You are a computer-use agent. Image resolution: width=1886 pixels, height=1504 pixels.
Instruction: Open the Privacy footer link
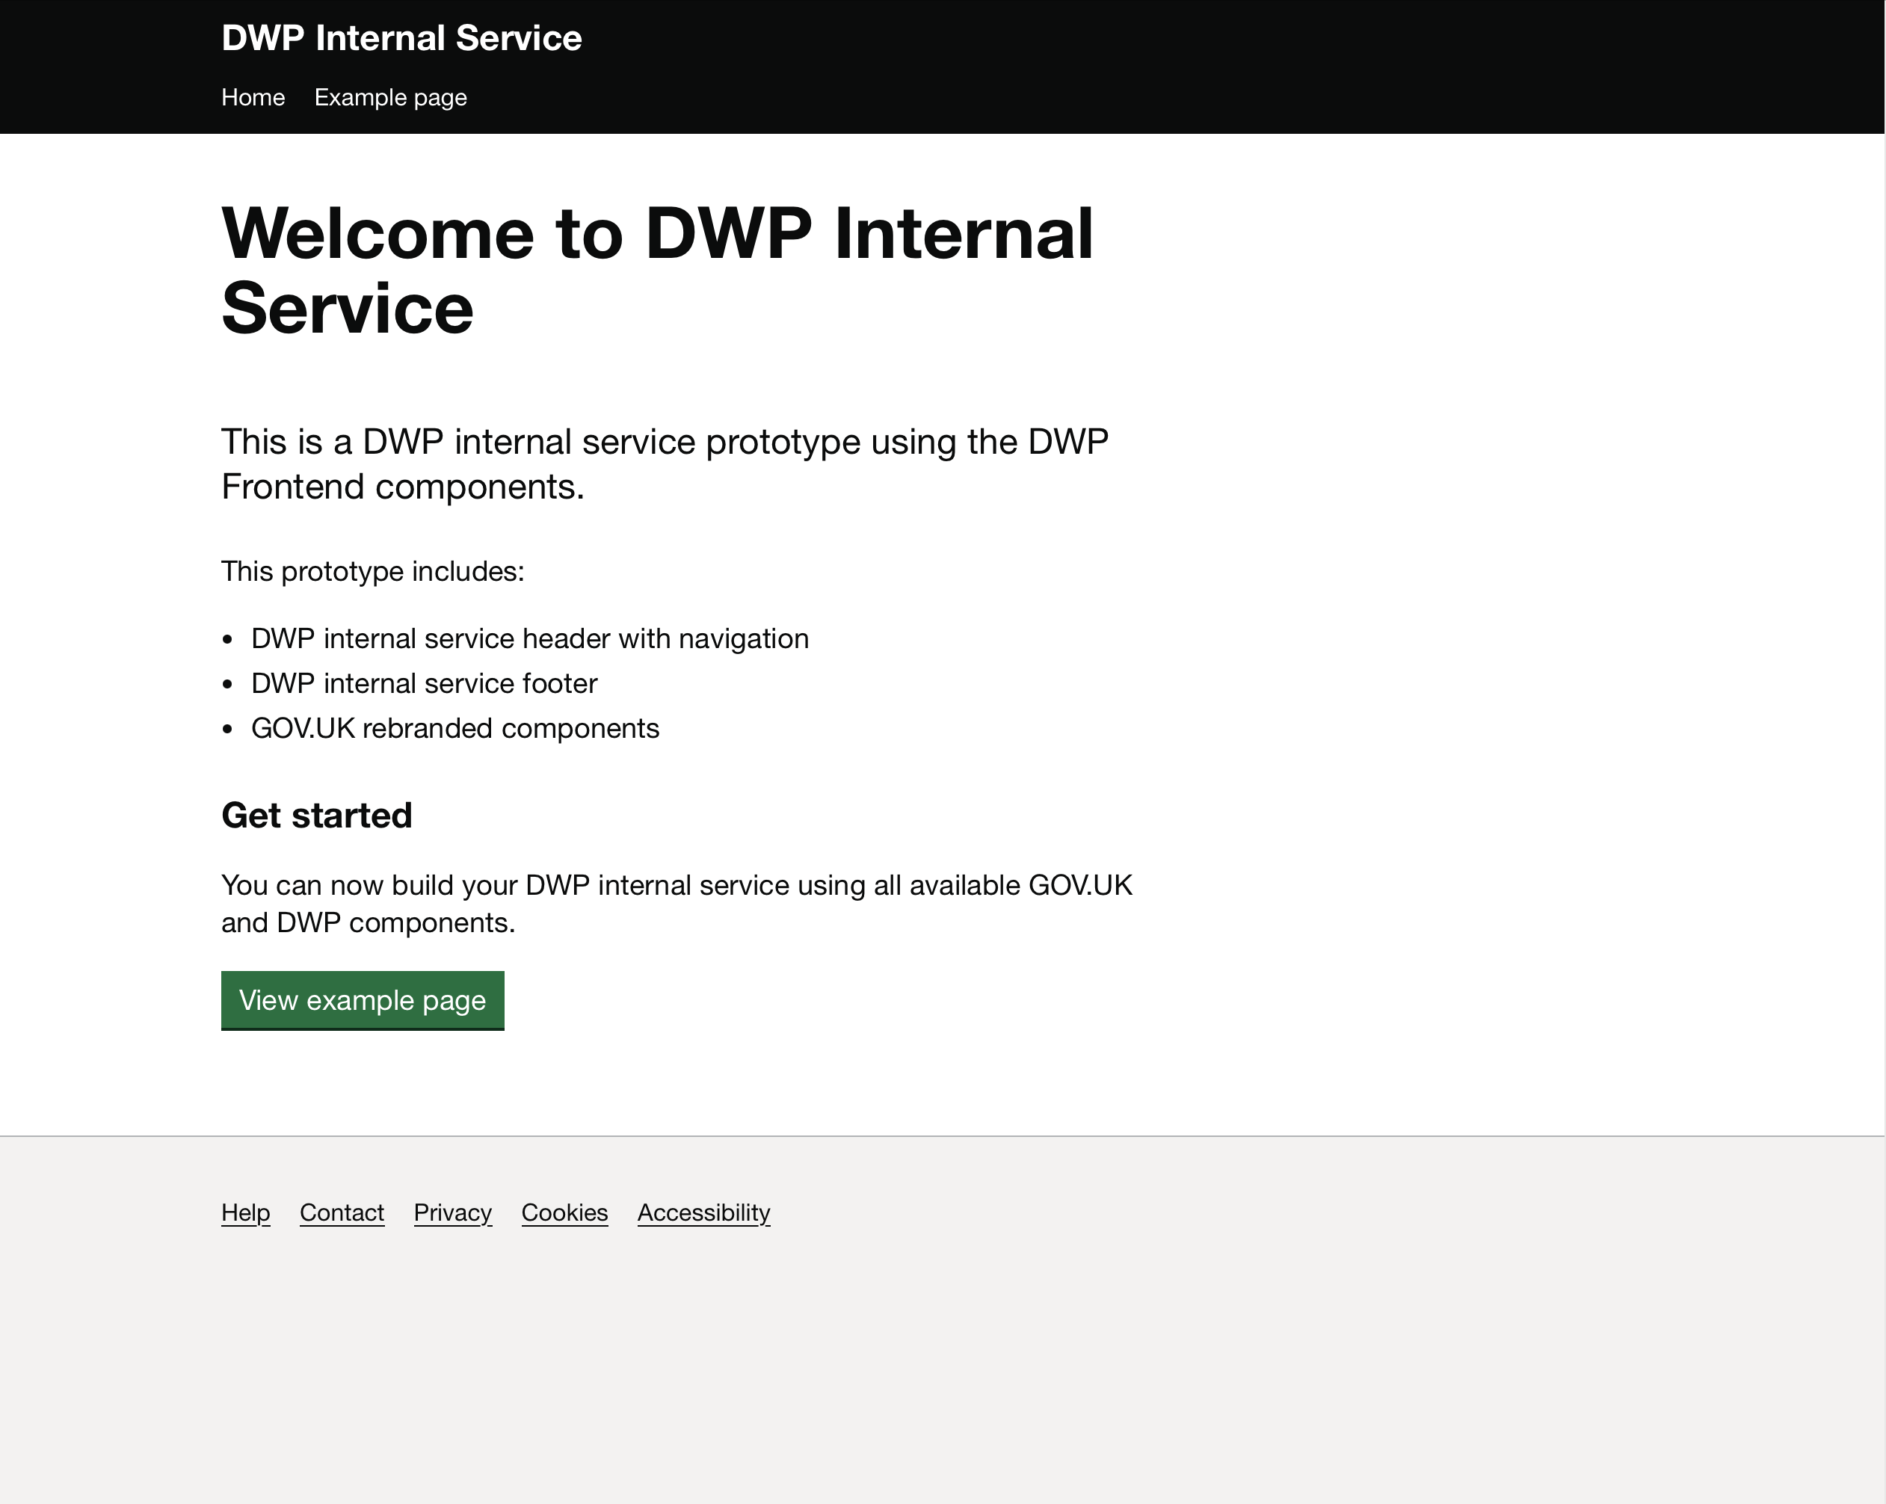452,1212
